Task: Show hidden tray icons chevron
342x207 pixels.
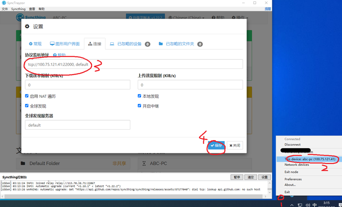Action: tap(292, 205)
